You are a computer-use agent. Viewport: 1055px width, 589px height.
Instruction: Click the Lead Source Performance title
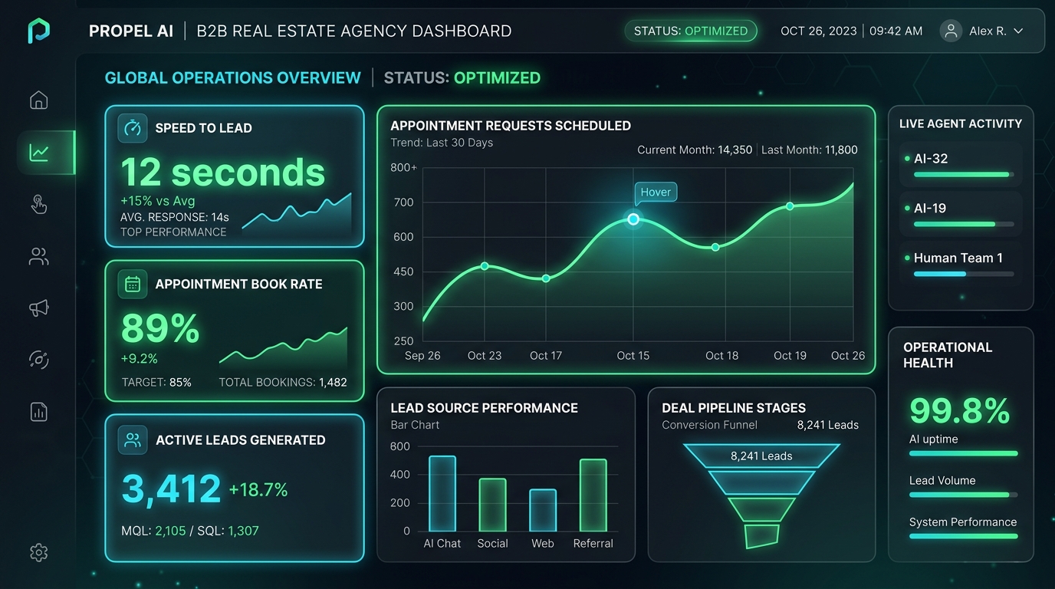pyautogui.click(x=484, y=408)
